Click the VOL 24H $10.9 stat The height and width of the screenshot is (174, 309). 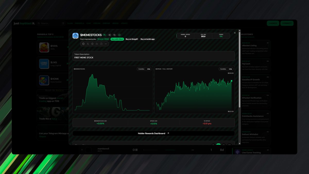[203, 36]
